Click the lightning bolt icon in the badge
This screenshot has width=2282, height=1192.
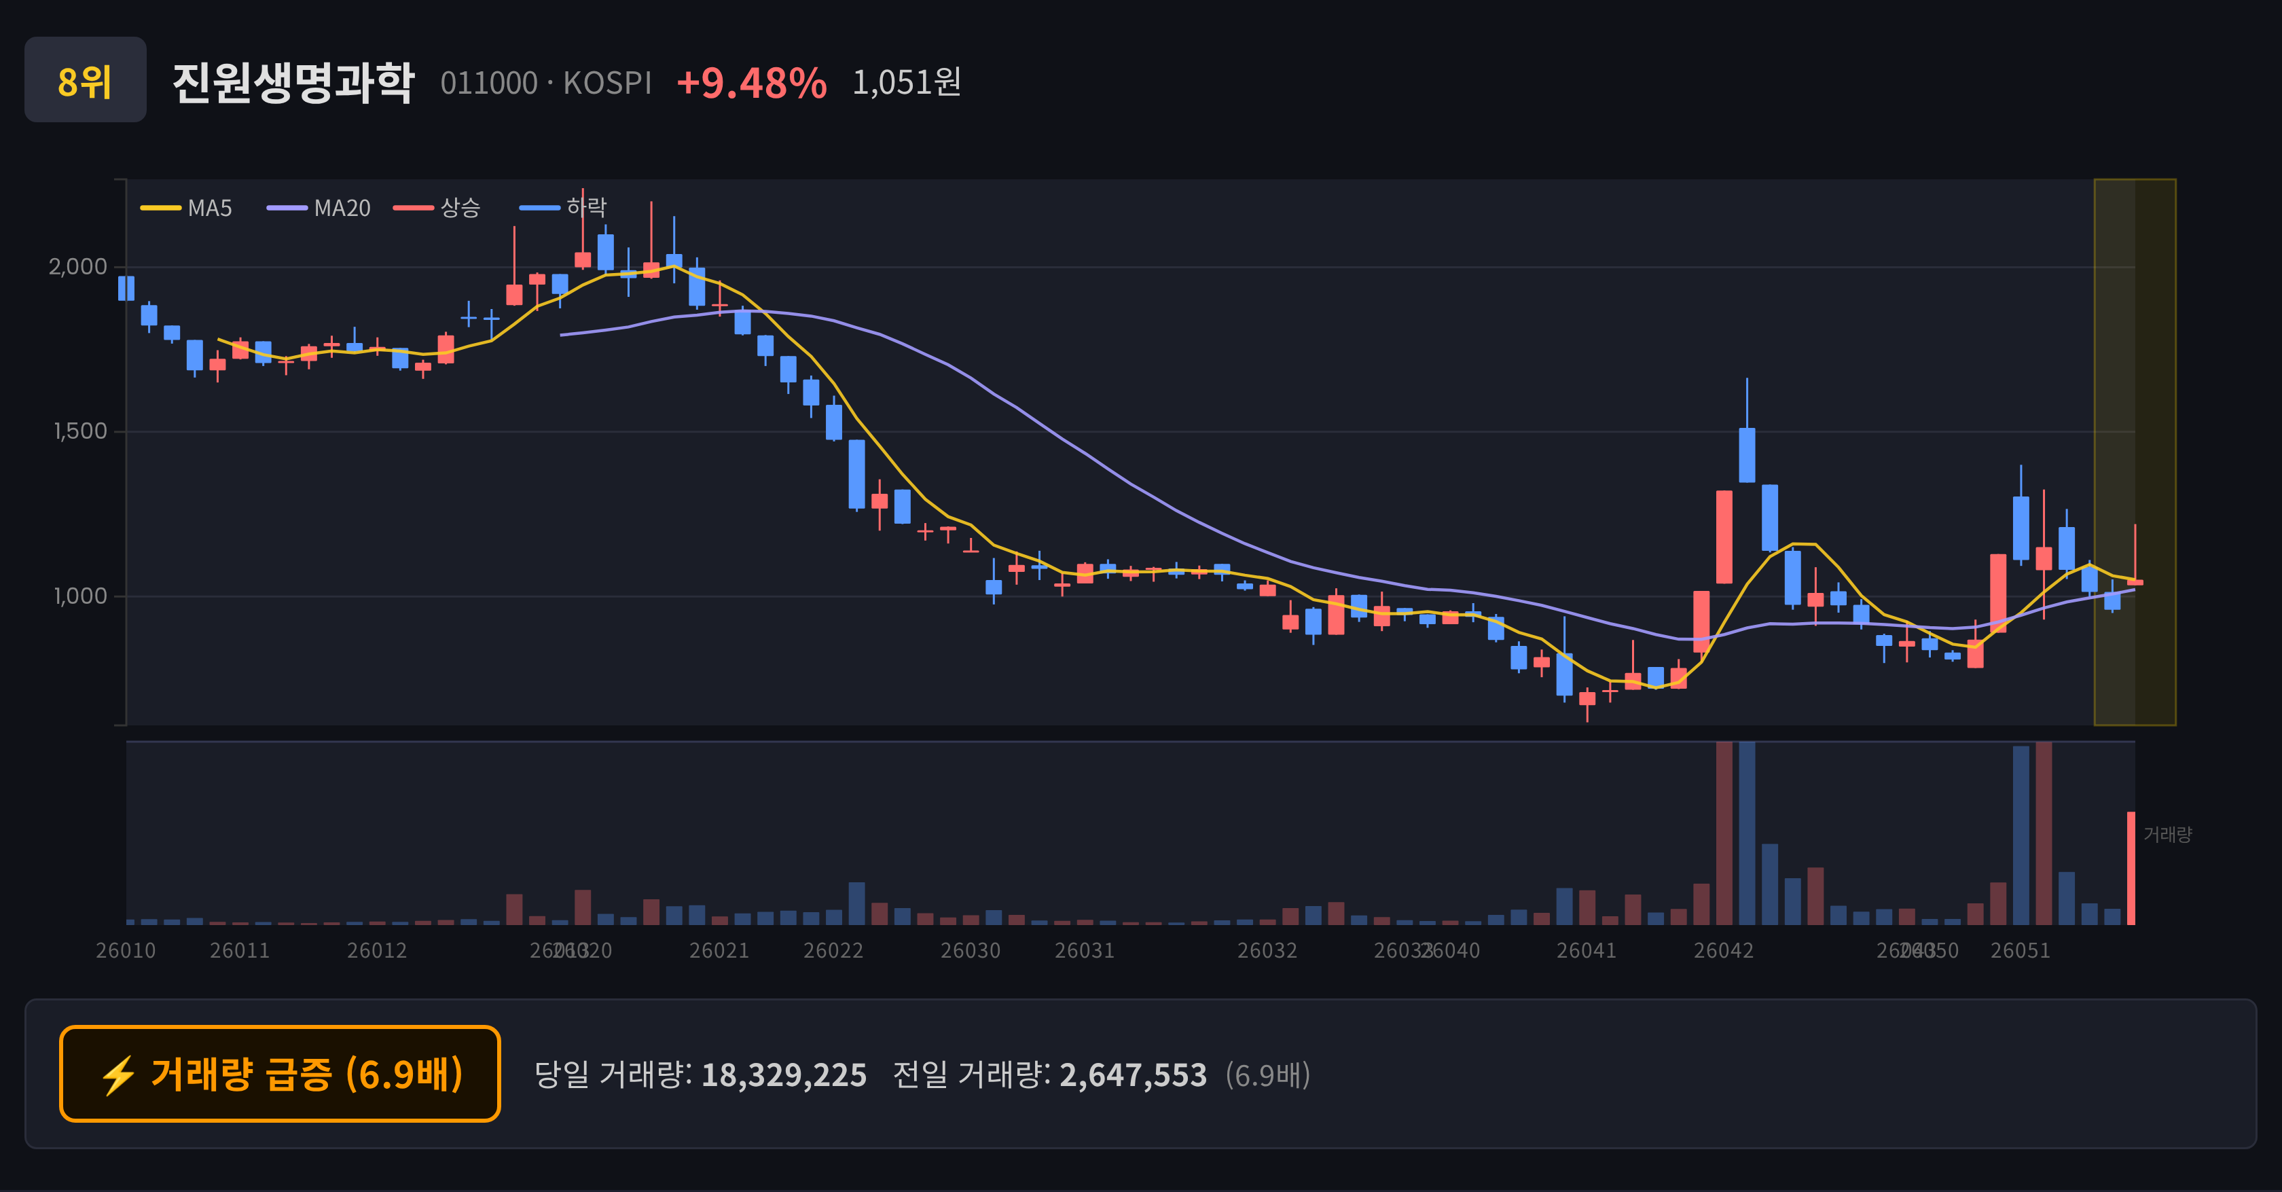click(x=117, y=1075)
